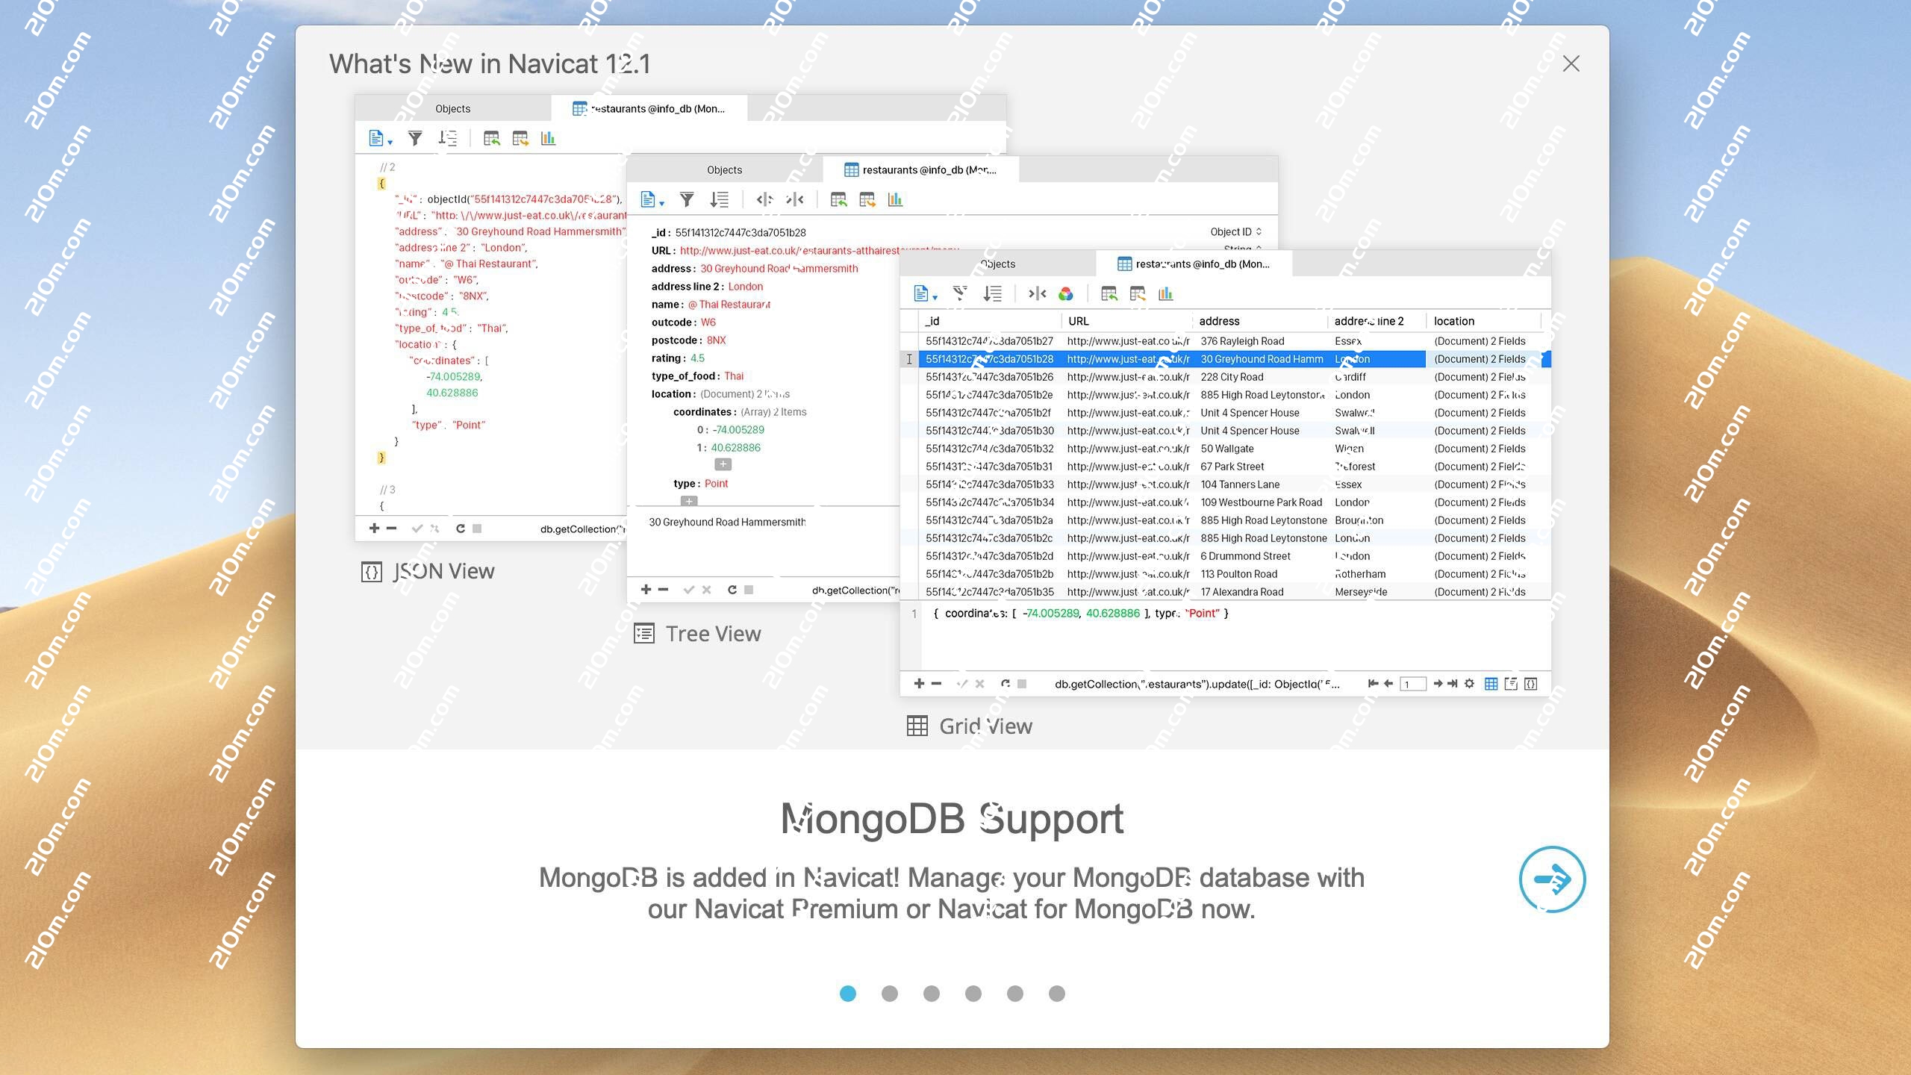Click restaurants @info_db tab in Grid View
1911x1075 pixels.
tap(1194, 264)
